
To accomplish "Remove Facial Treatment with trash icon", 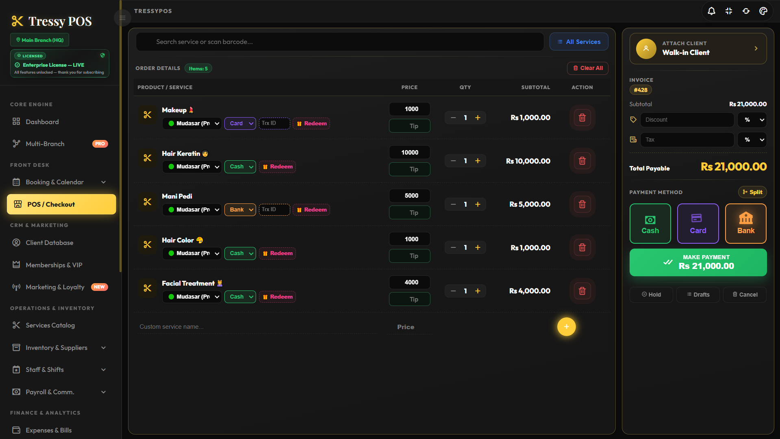I will click(x=582, y=291).
